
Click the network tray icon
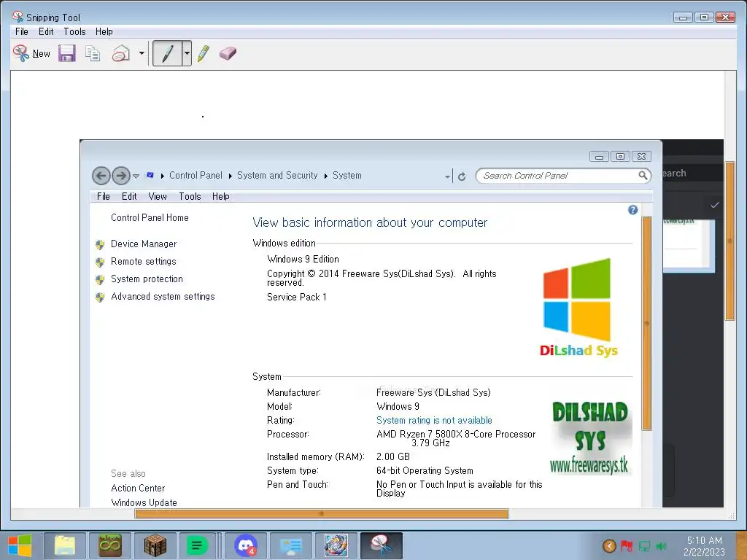pos(644,545)
